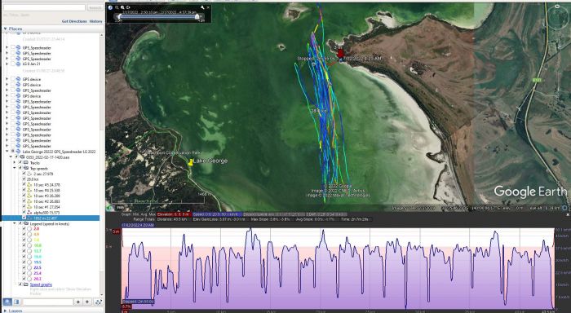Image resolution: width=571 pixels, height=313 pixels.
Task: Click the red stopped-position marker on the map
Action: click(340, 54)
